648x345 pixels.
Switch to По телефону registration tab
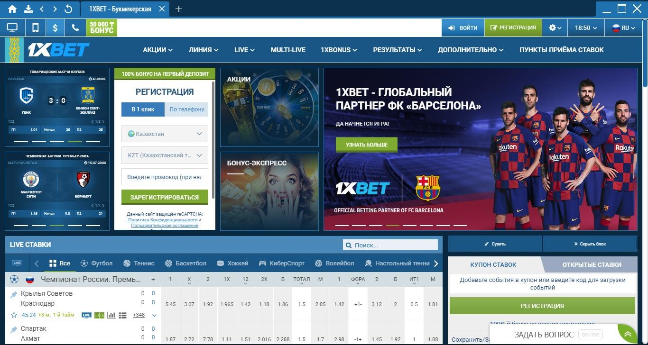point(186,109)
